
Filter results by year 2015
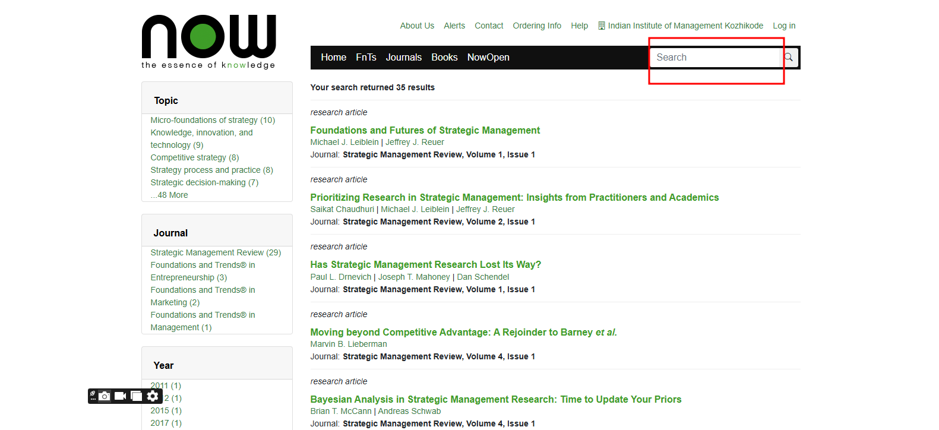coord(166,410)
